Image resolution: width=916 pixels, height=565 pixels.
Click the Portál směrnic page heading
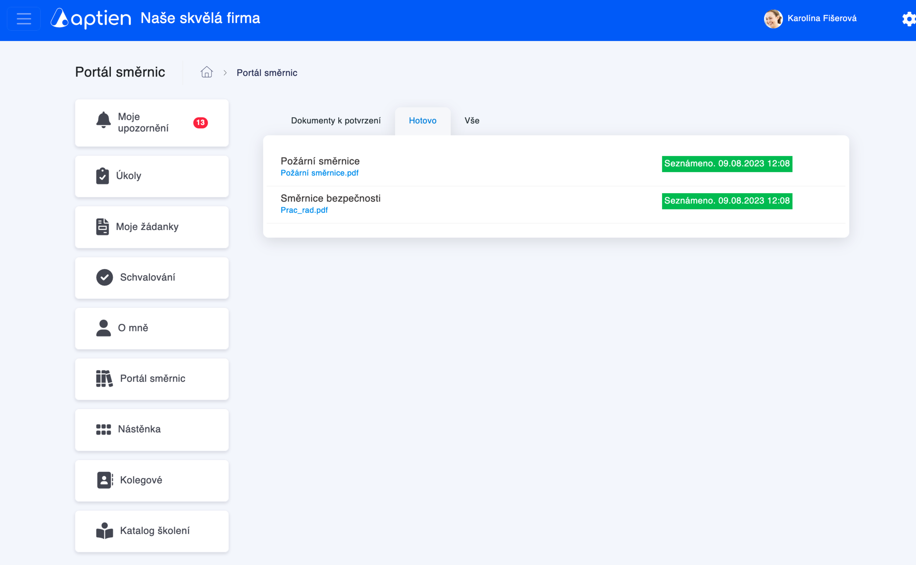tap(120, 72)
